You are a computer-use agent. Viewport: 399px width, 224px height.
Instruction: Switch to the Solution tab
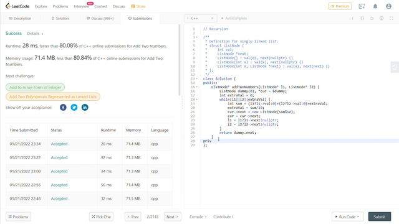(x=60, y=18)
